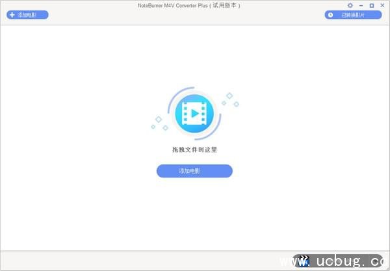Maximize the NoteBurner window
Screen dimensions: 390x271
(371, 5)
